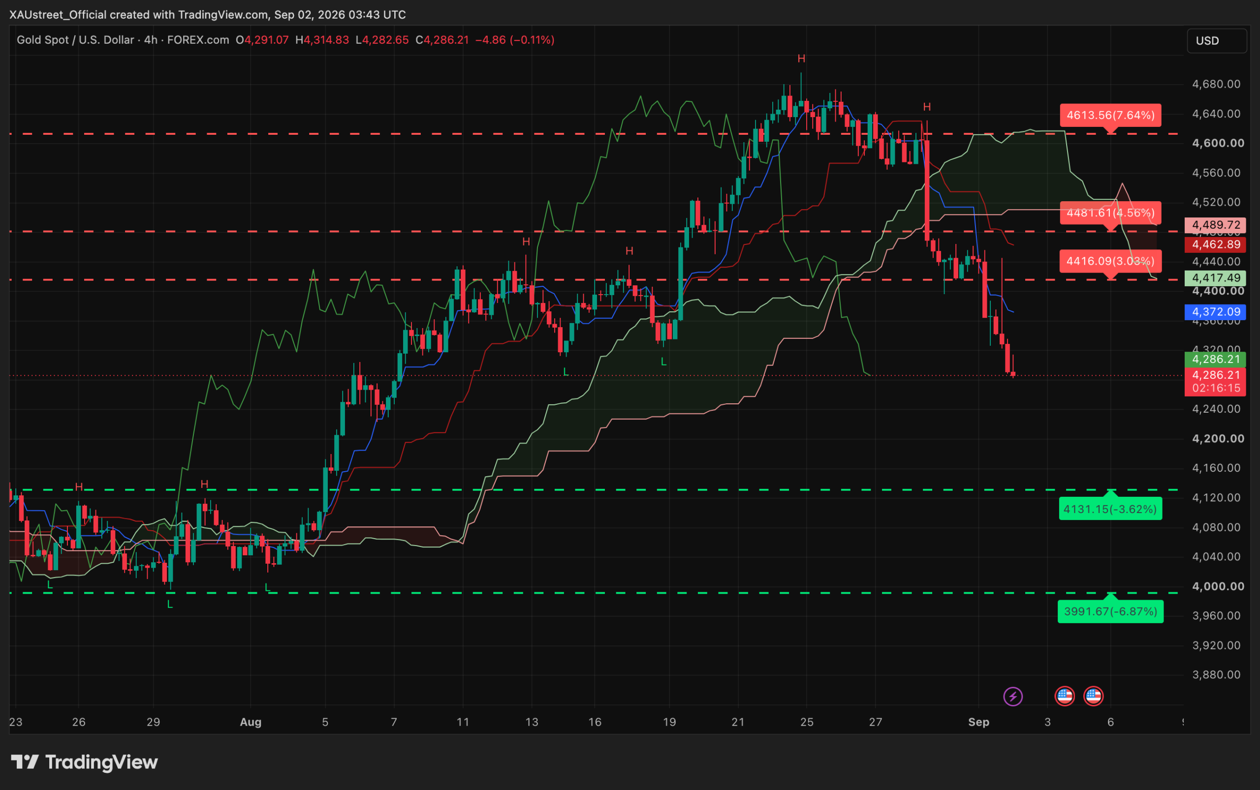The width and height of the screenshot is (1260, 790).
Task: Click the 4,680.00 price scale label
Action: point(1216,84)
